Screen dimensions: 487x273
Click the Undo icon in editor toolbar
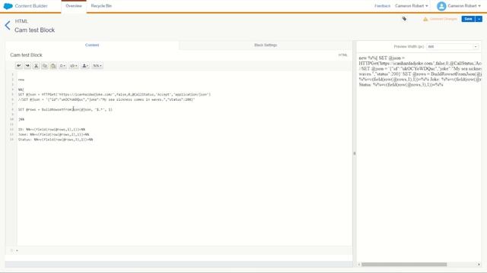click(x=18, y=66)
